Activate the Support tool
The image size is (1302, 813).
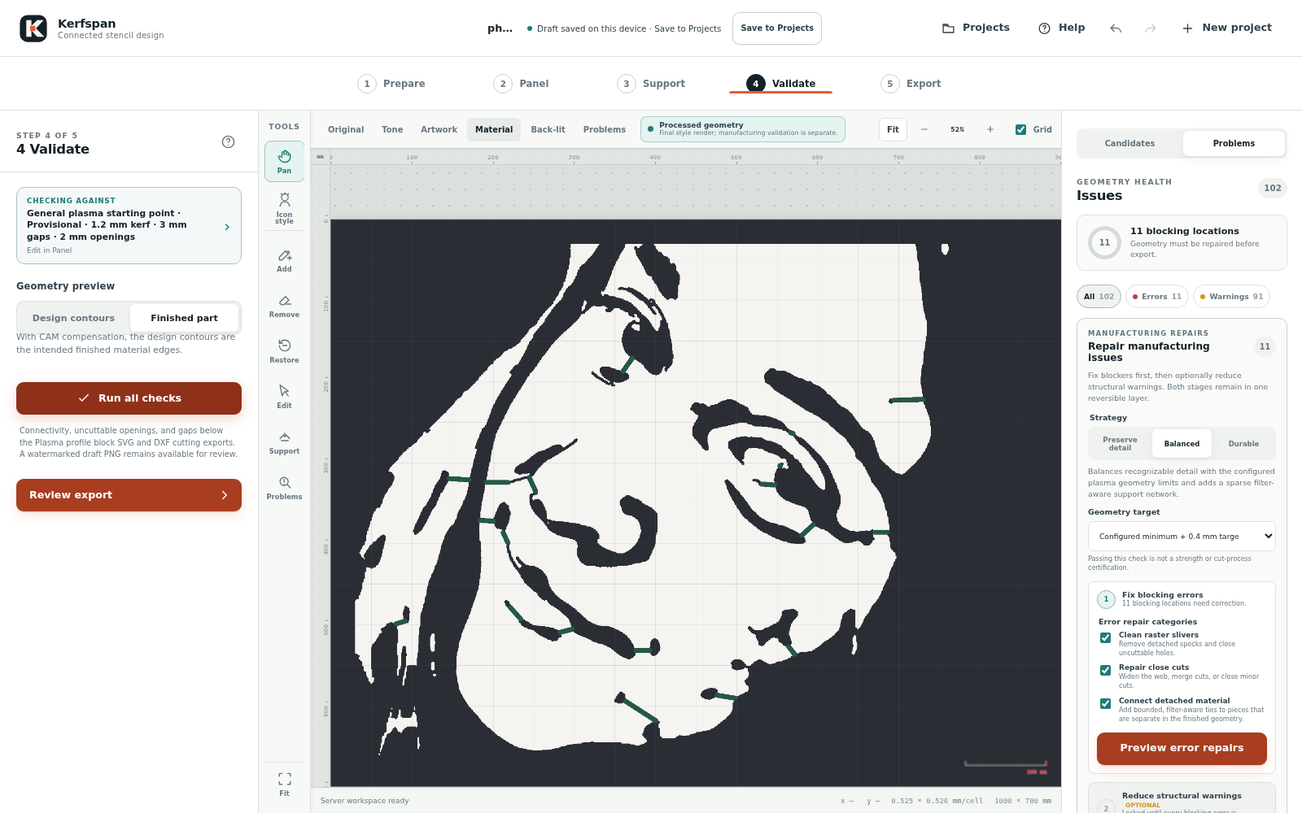(x=284, y=443)
